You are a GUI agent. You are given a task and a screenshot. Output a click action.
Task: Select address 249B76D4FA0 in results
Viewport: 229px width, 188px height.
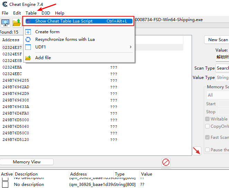coord(16,113)
